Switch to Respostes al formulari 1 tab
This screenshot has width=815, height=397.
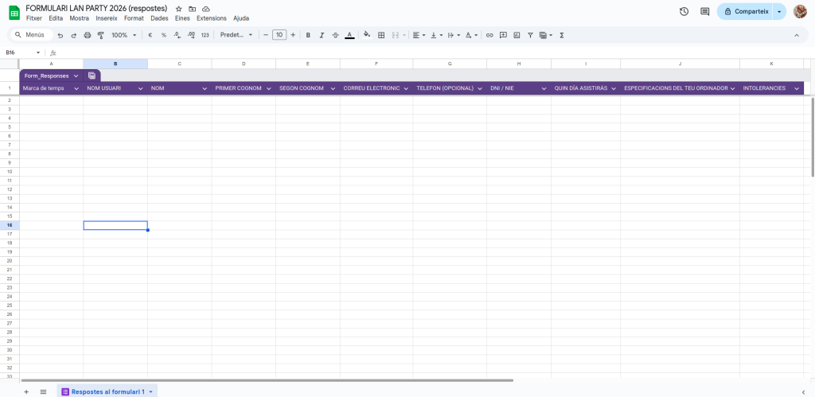(x=107, y=391)
